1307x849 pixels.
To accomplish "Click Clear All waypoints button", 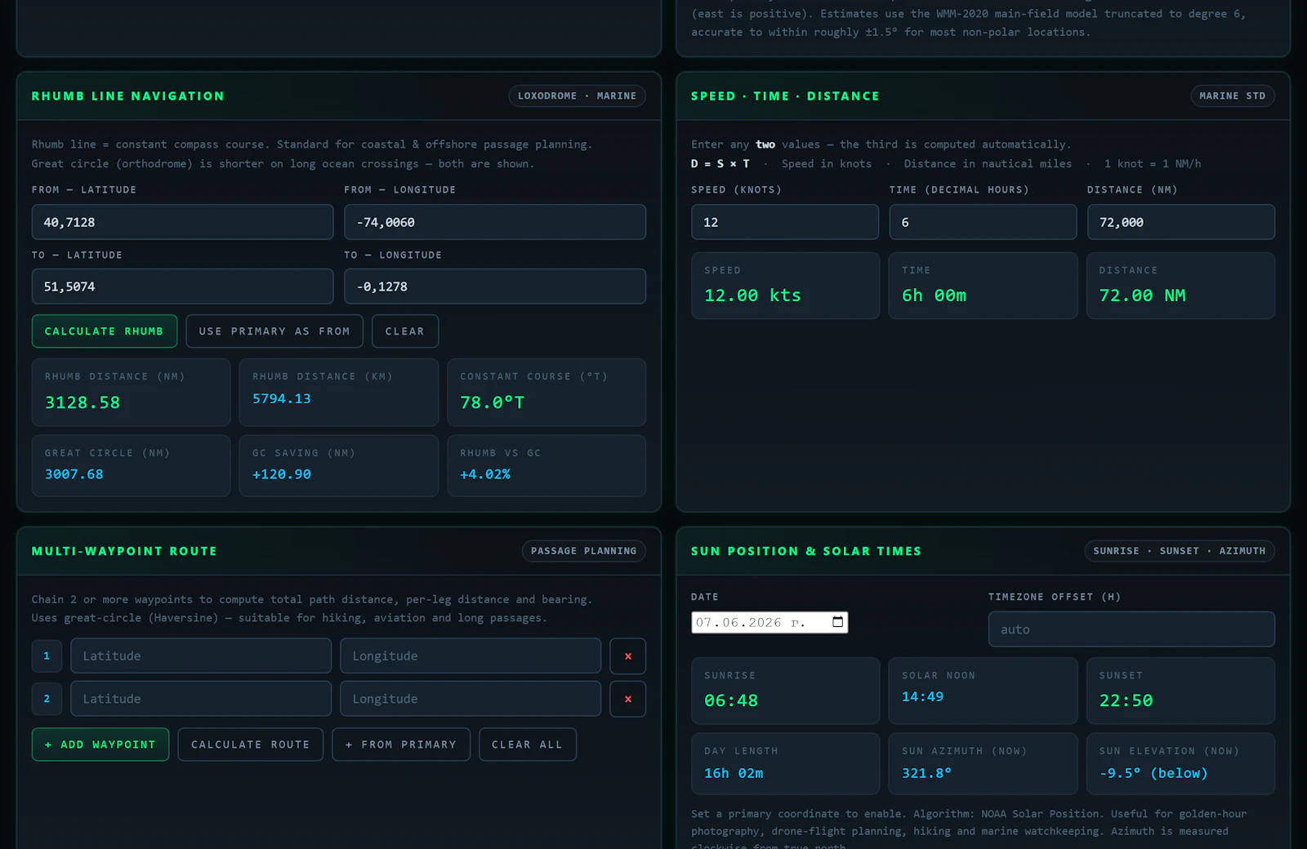I will tap(528, 745).
